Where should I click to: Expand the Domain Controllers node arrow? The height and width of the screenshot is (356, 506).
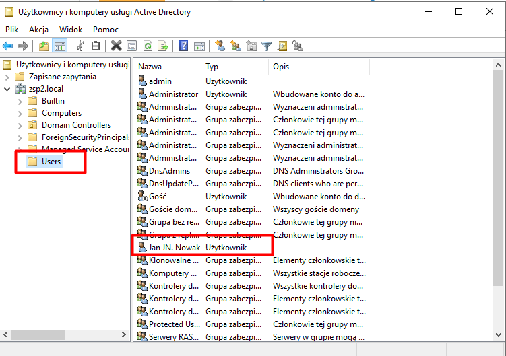pos(20,125)
